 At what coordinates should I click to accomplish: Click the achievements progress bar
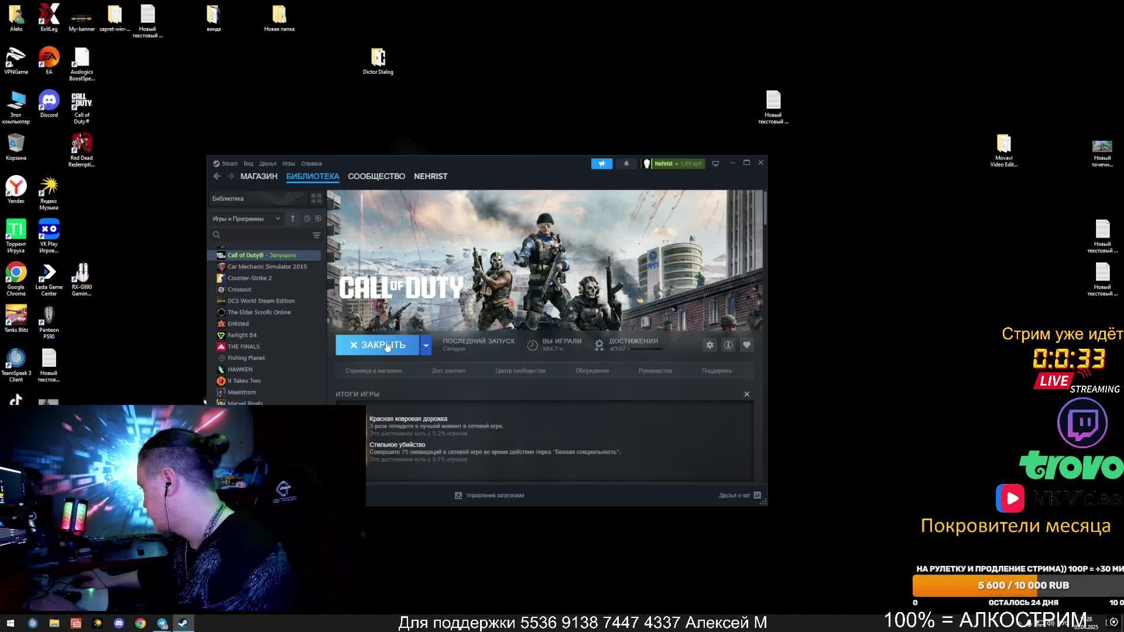[646, 349]
